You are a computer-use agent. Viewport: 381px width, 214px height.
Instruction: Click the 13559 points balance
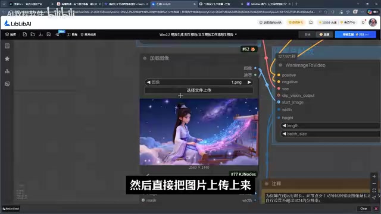(327, 23)
